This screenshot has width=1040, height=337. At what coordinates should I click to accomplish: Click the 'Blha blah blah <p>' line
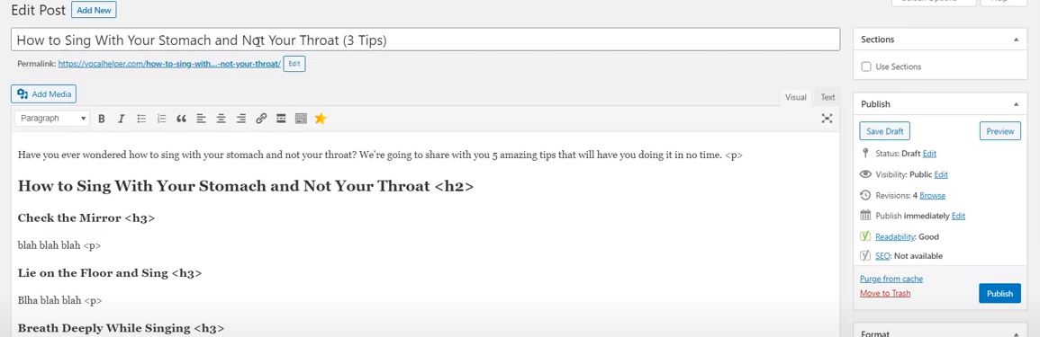pos(59,300)
